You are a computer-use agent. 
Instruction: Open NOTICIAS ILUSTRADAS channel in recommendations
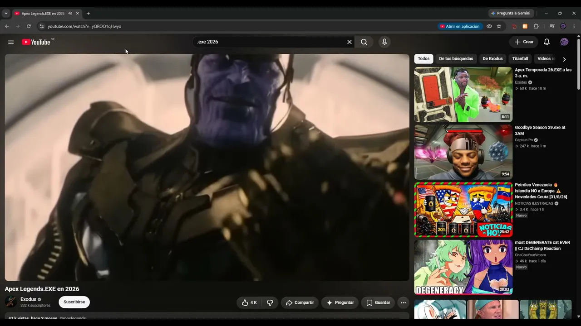(x=534, y=204)
